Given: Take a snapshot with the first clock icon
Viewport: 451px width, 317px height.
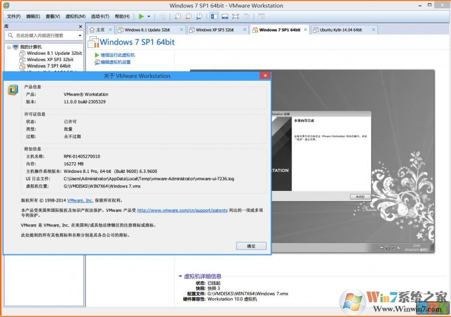Looking at the screenshot, I should point(178,16).
